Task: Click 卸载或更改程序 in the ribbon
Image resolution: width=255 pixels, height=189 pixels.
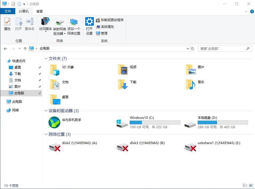Action: tap(110, 20)
